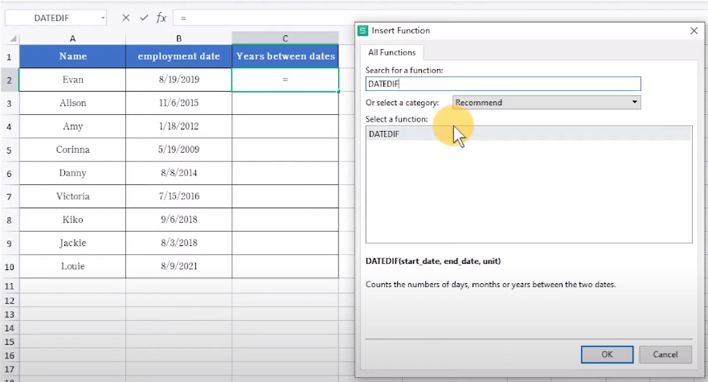
Task: Select the cell containing Kiko
Action: [72, 220]
